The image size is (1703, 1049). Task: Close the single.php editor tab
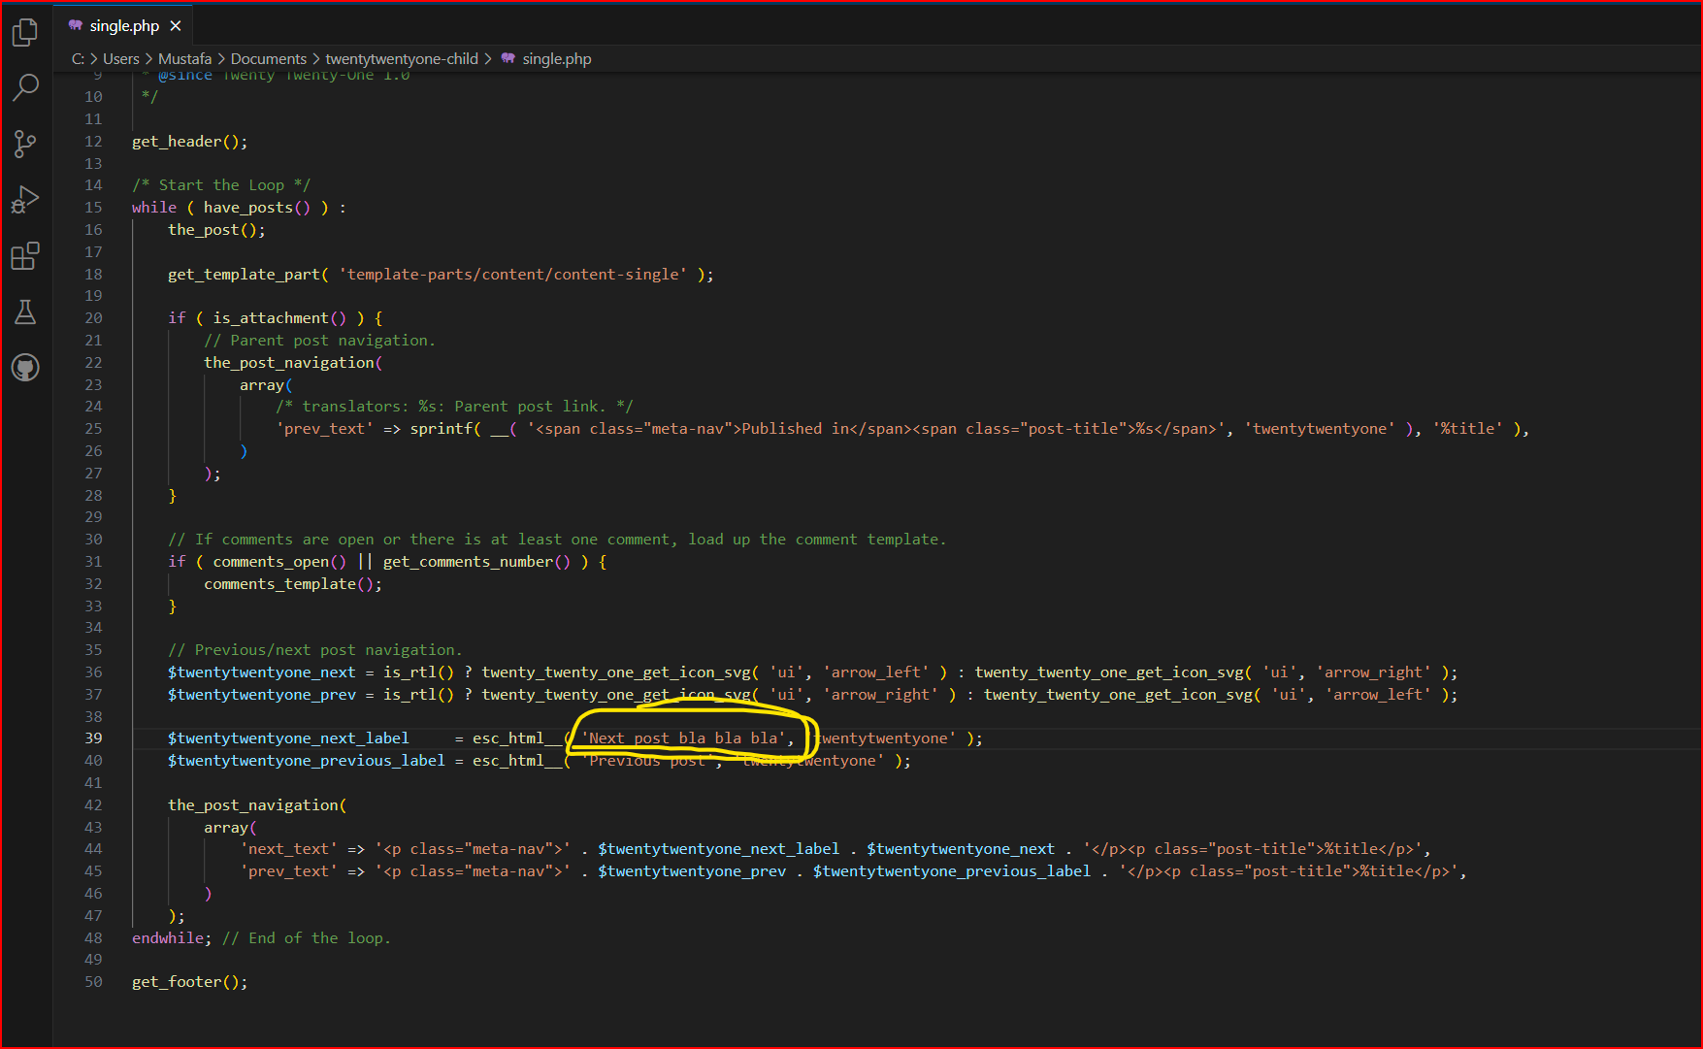(x=176, y=26)
